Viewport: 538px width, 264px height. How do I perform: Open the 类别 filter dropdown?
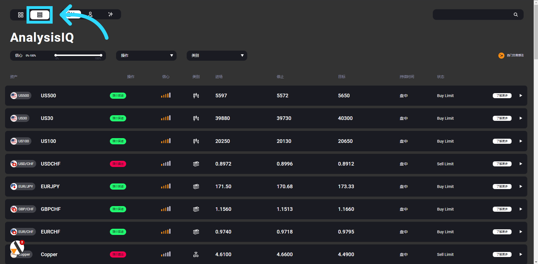point(217,56)
